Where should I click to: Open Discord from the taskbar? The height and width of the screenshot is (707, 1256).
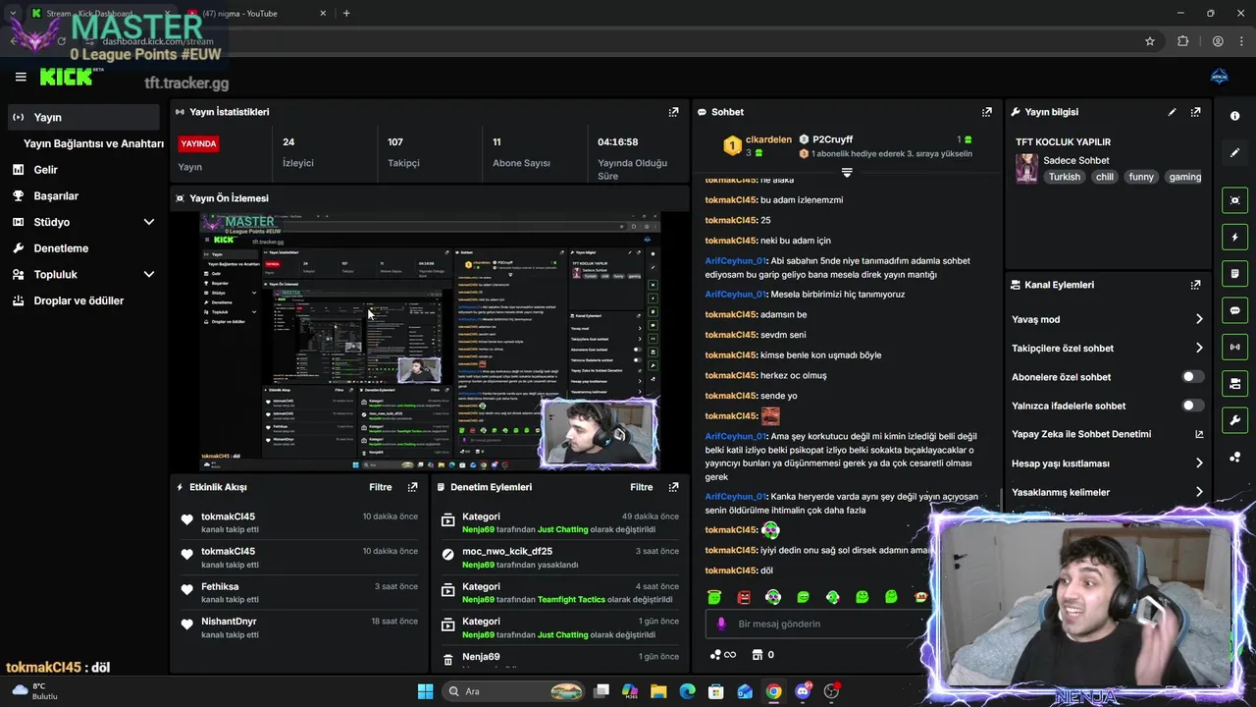803,691
